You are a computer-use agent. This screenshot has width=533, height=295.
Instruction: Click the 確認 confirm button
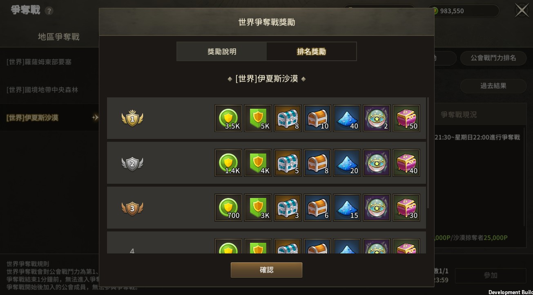[266, 270]
